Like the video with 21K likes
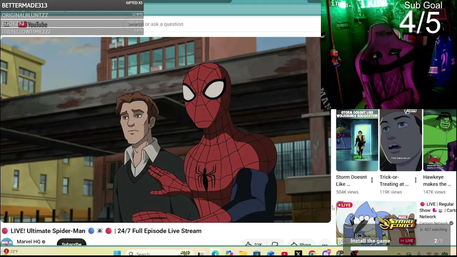457x257 pixels. pos(253,244)
